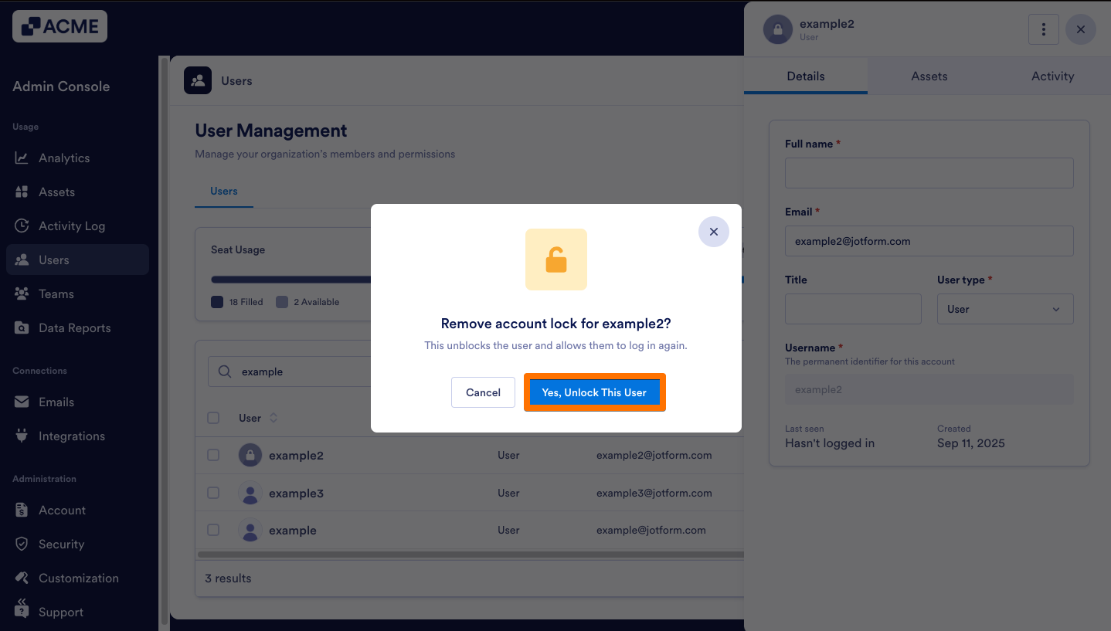Click the Integrations plug icon
Viewport: 1111px width, 631px height.
click(x=22, y=436)
